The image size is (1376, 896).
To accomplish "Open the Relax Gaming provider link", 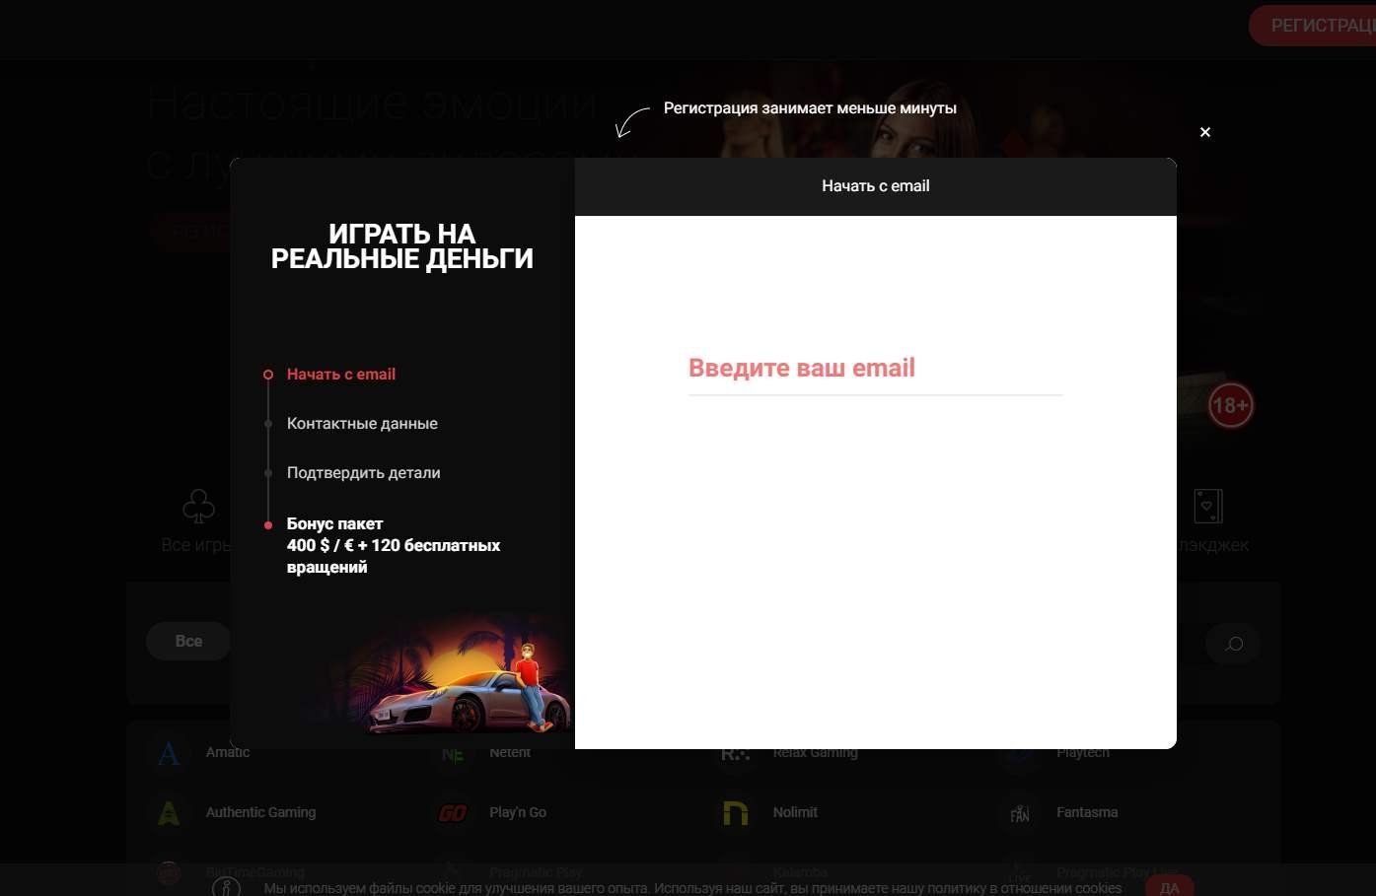I will click(x=815, y=753).
